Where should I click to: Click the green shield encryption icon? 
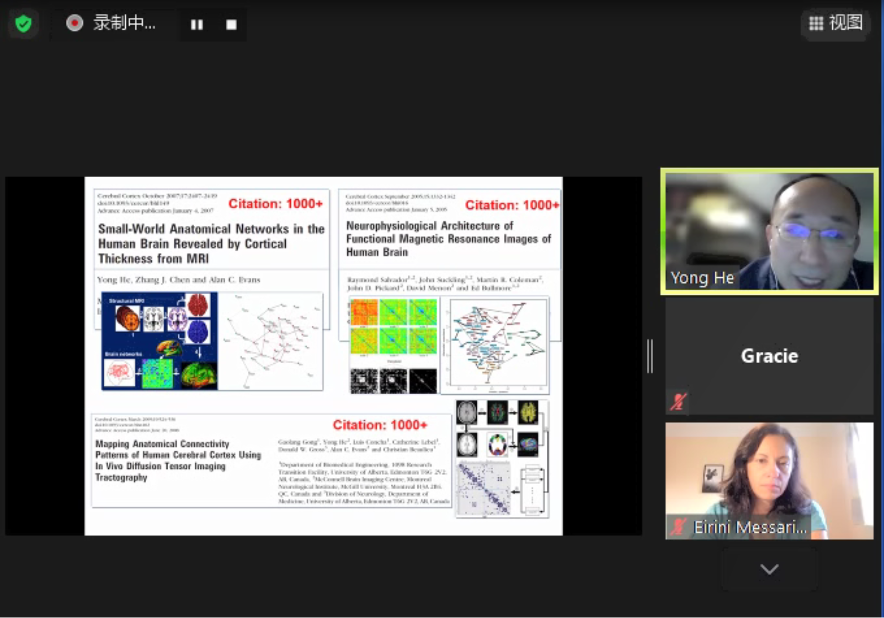pos(24,23)
